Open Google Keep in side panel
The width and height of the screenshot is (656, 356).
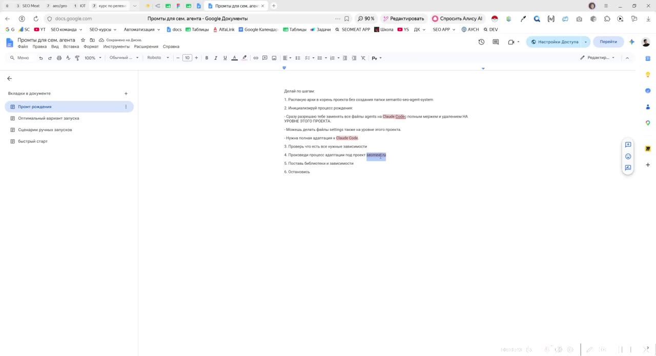click(x=648, y=75)
